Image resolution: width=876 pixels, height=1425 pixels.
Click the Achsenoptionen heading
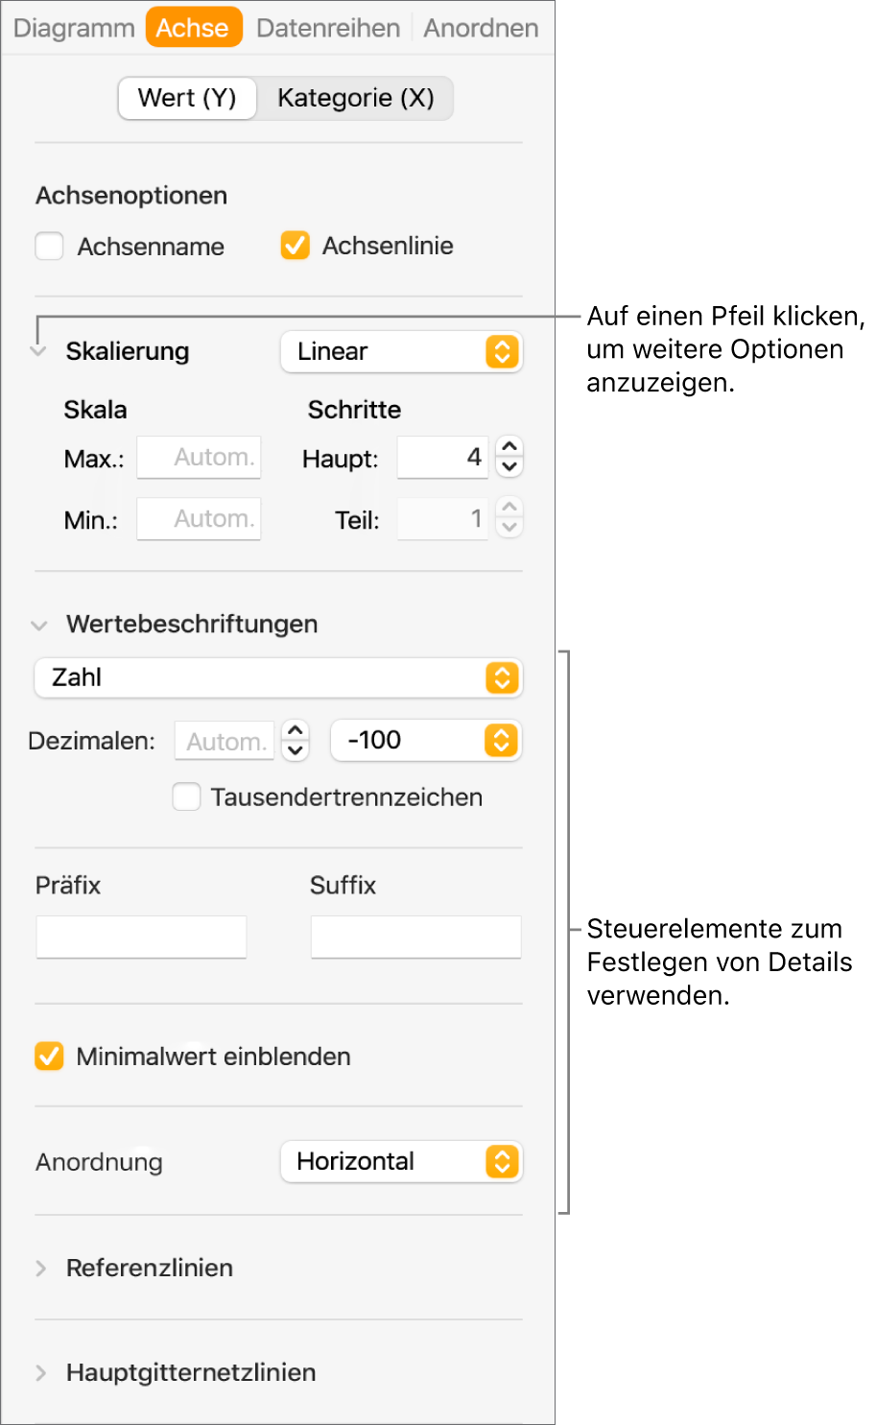point(131,196)
